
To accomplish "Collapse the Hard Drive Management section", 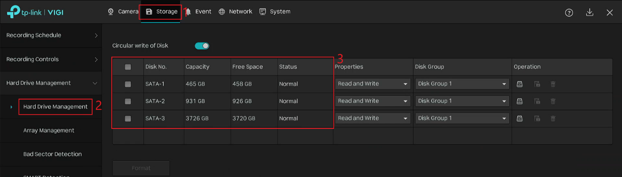I will pyautogui.click(x=51, y=83).
